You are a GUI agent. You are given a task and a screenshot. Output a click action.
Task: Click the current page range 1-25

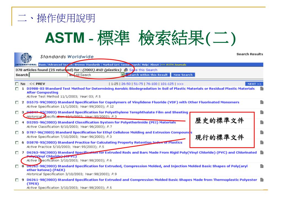coord(115,84)
